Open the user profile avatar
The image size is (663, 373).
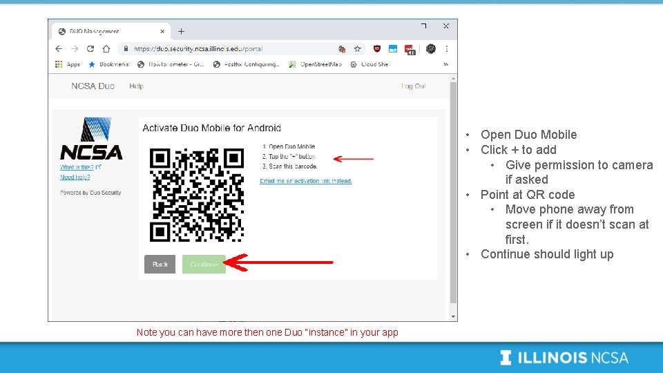430,48
